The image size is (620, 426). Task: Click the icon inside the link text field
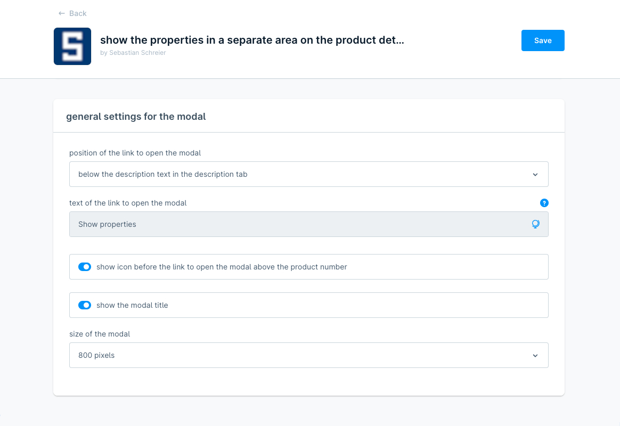click(x=535, y=224)
